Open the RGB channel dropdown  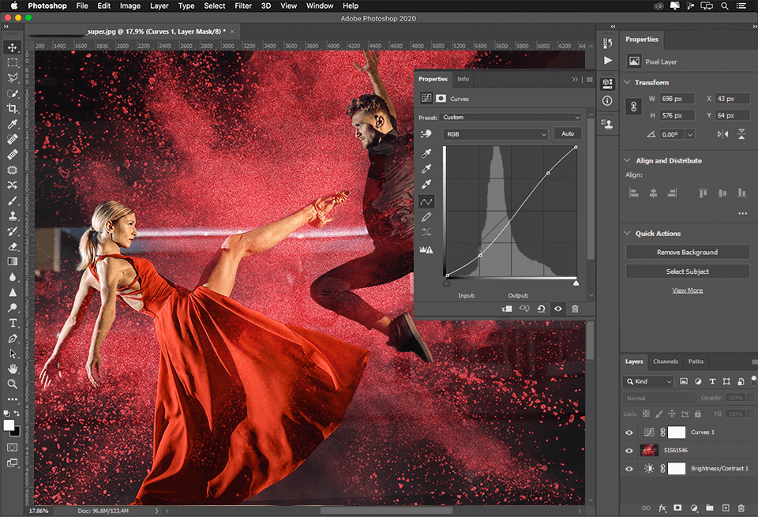(x=495, y=134)
